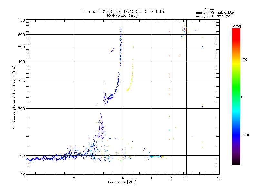Click the colorbar tick label '-100'
Viewport: 258px width, 194px height.
[x=245, y=135]
